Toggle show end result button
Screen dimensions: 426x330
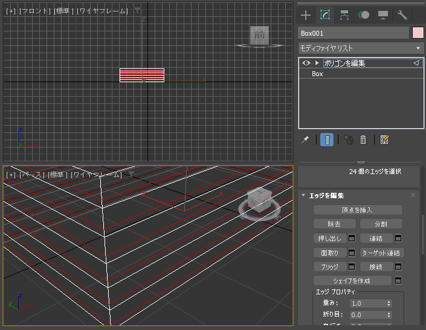[327, 140]
